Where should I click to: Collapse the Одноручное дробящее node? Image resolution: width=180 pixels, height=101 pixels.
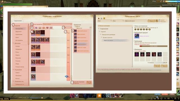[x=101, y=35]
